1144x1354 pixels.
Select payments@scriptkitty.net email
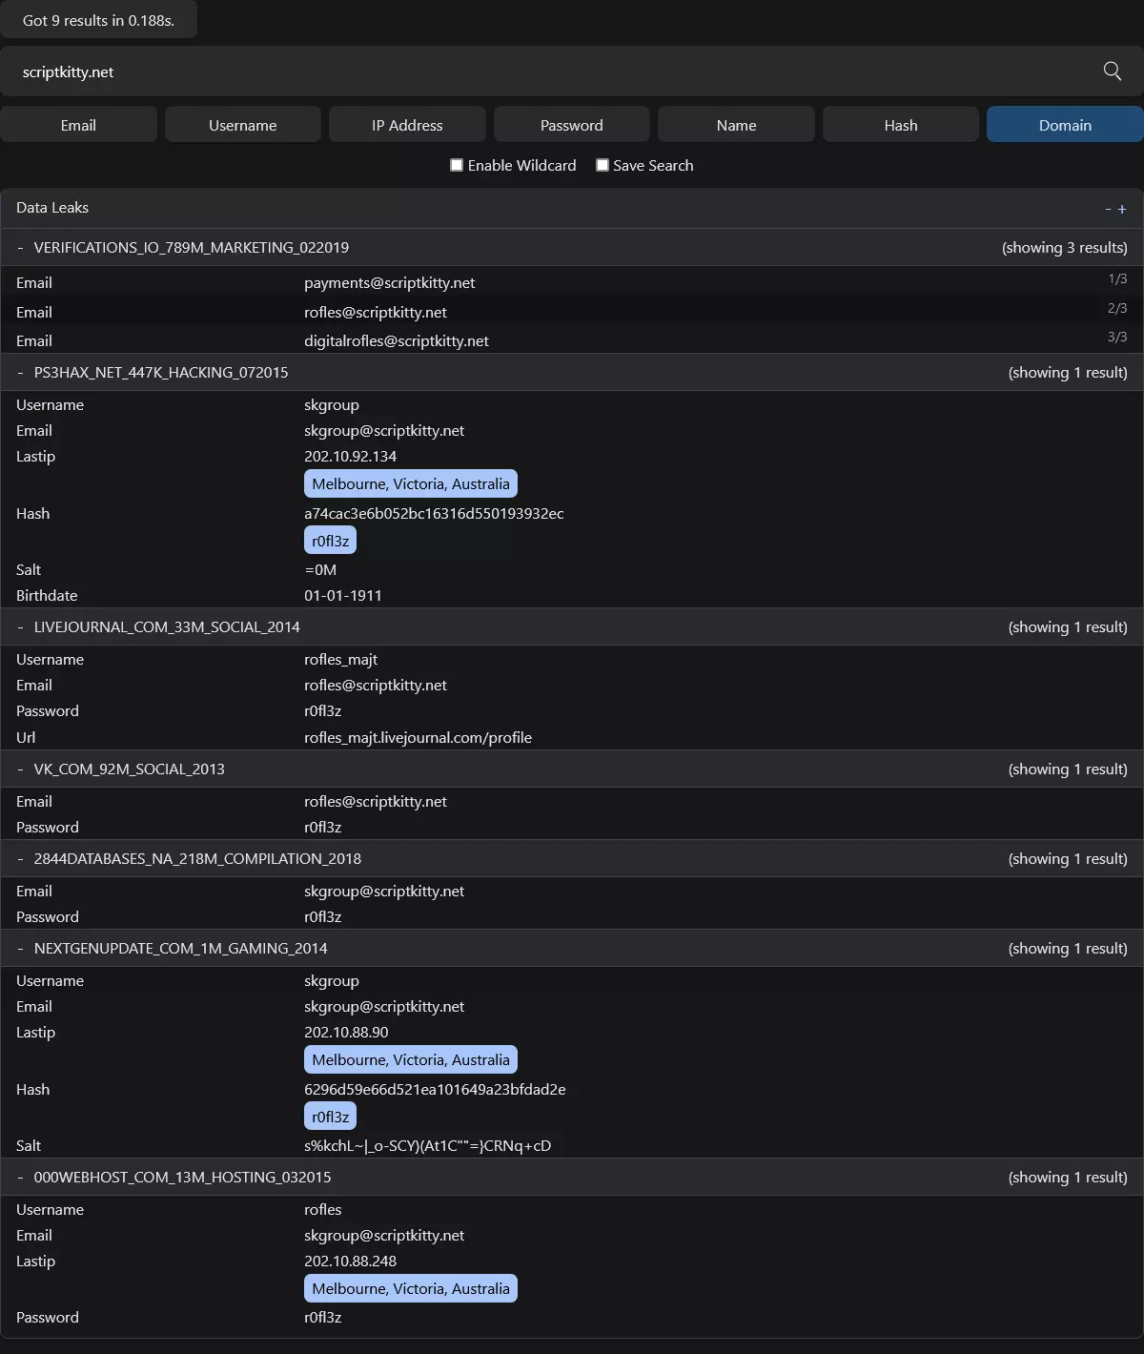coord(389,282)
